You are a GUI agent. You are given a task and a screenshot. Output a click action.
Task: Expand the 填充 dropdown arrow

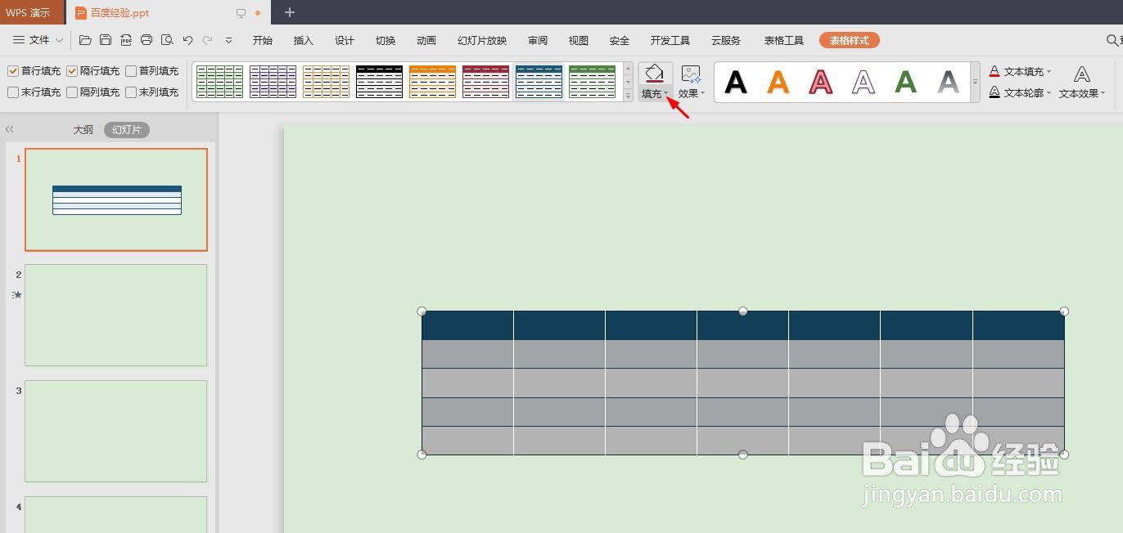coord(666,94)
